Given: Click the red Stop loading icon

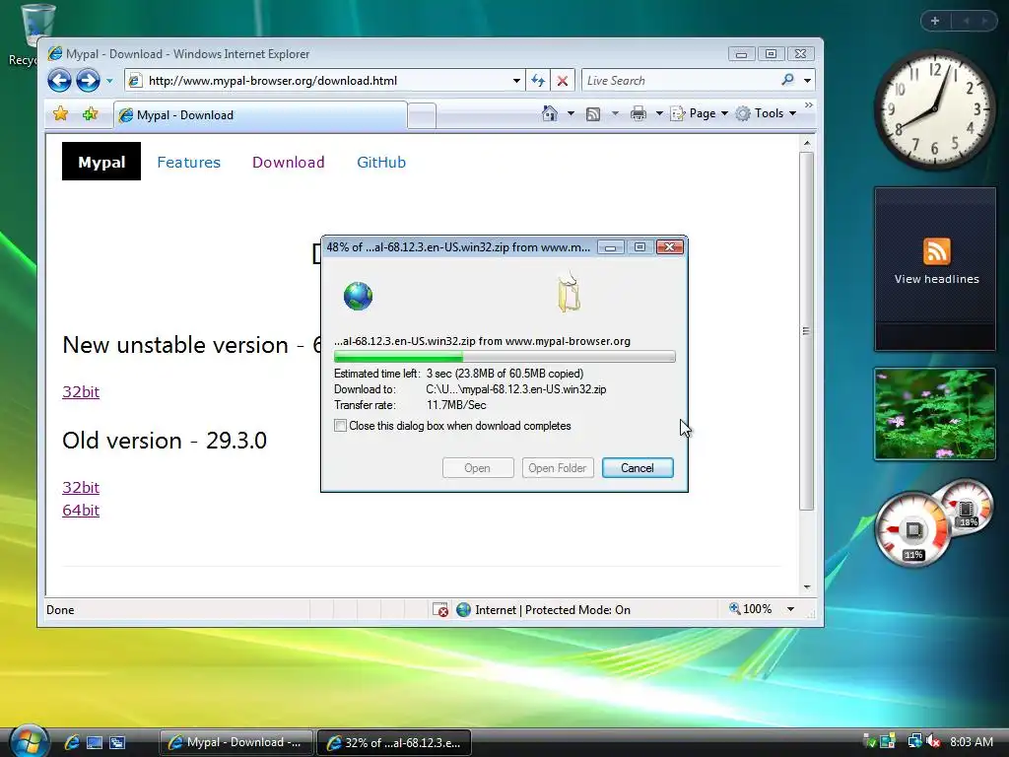Looking at the screenshot, I should (563, 81).
